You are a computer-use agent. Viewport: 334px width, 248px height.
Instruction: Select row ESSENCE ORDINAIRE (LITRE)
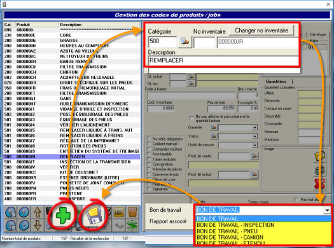click(x=71, y=178)
